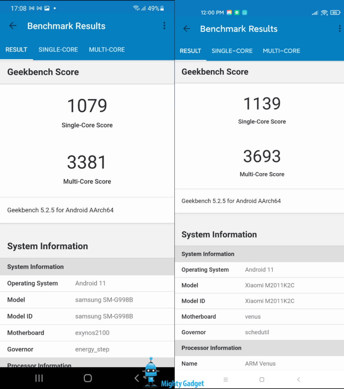The height and width of the screenshot is (389, 344).
Task: Select the exynos2100 Motherboard row
Action: tap(87, 333)
